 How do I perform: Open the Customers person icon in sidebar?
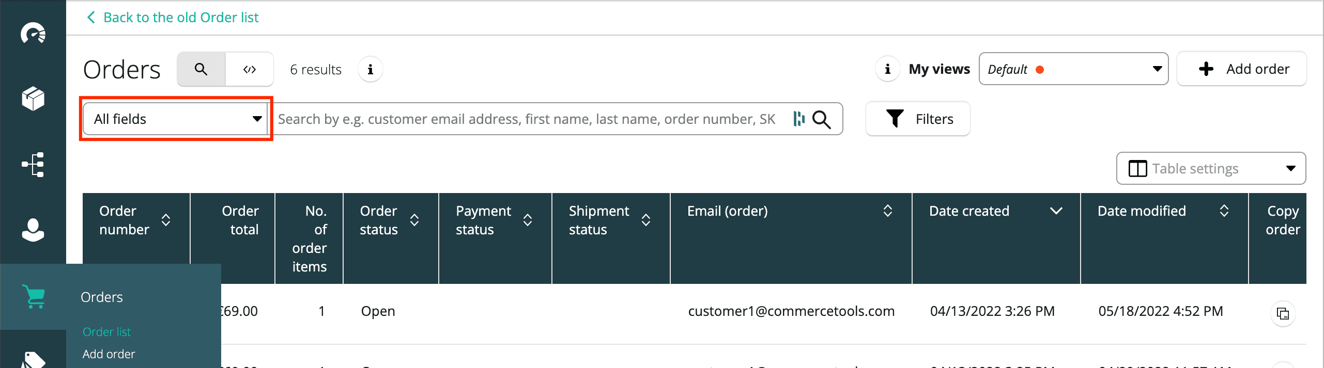33,230
